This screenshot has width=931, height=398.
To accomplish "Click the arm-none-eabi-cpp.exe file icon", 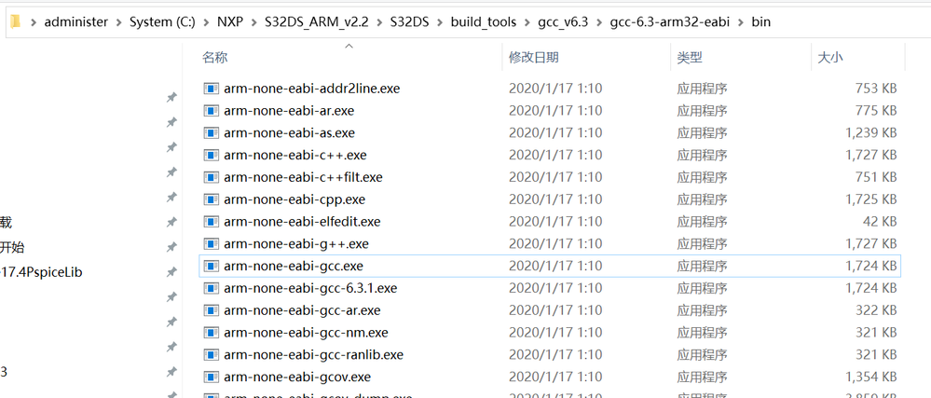I will [212, 199].
